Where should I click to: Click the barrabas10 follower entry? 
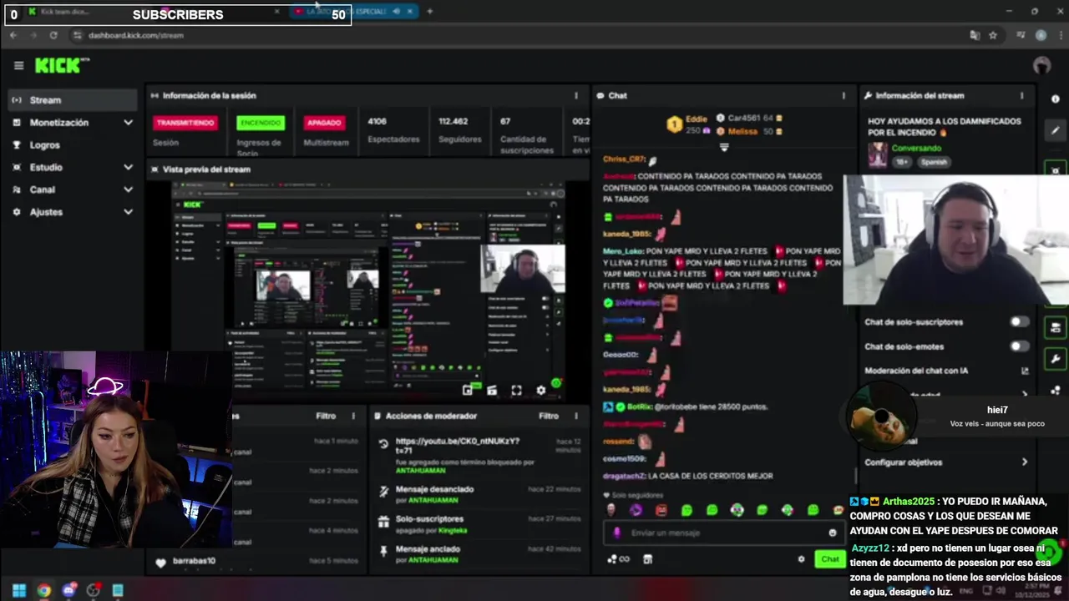(194, 561)
